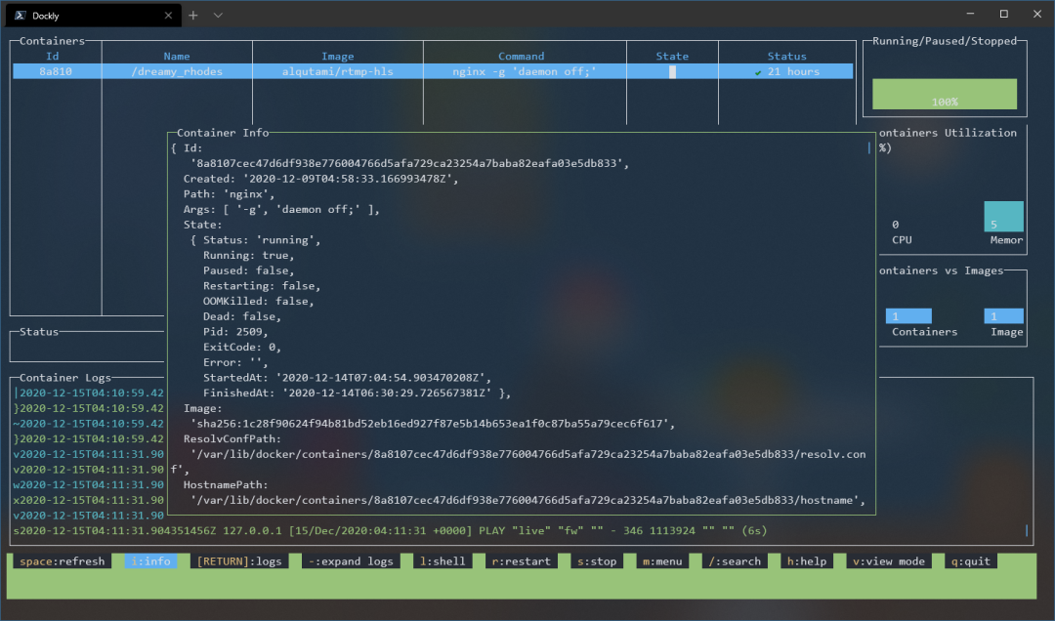Click the Container Info panel title

(x=223, y=133)
